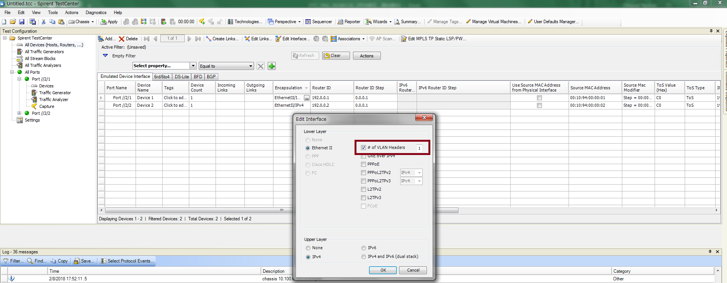The image size is (727, 283).
Task: Click Cancel in Edit Interface dialog
Action: pos(413,270)
